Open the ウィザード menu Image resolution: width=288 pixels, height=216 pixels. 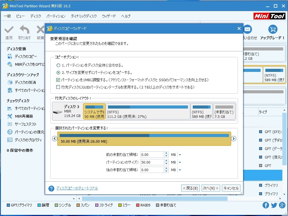[x=109, y=16]
